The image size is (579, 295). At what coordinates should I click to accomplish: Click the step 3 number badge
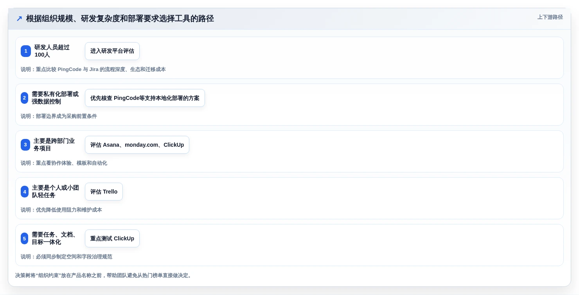click(25, 145)
